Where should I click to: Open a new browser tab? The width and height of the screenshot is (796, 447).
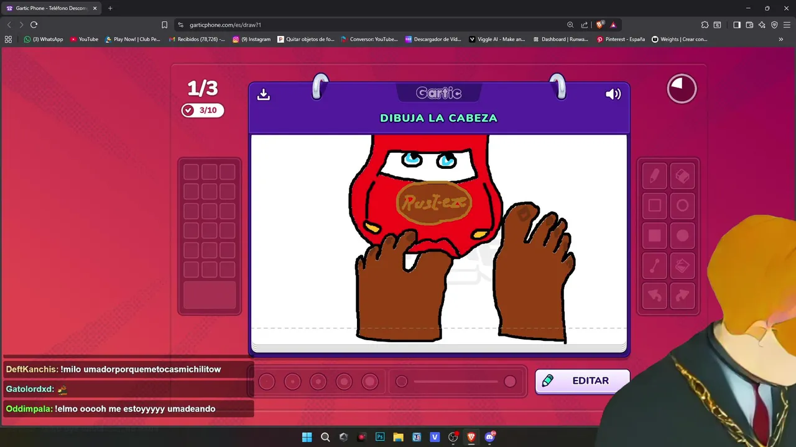point(110,8)
